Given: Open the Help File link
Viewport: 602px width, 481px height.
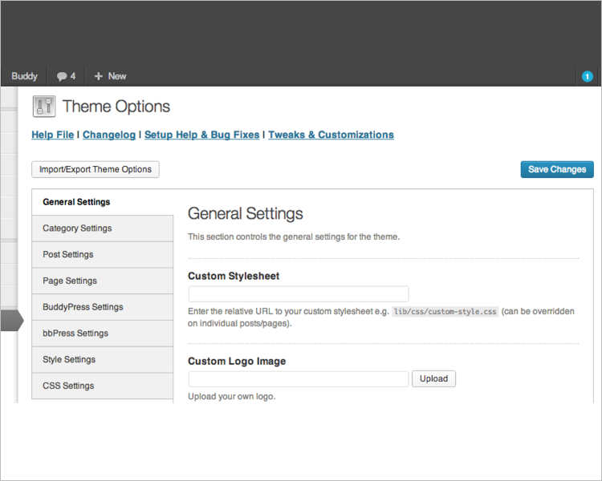Looking at the screenshot, I should 53,135.
